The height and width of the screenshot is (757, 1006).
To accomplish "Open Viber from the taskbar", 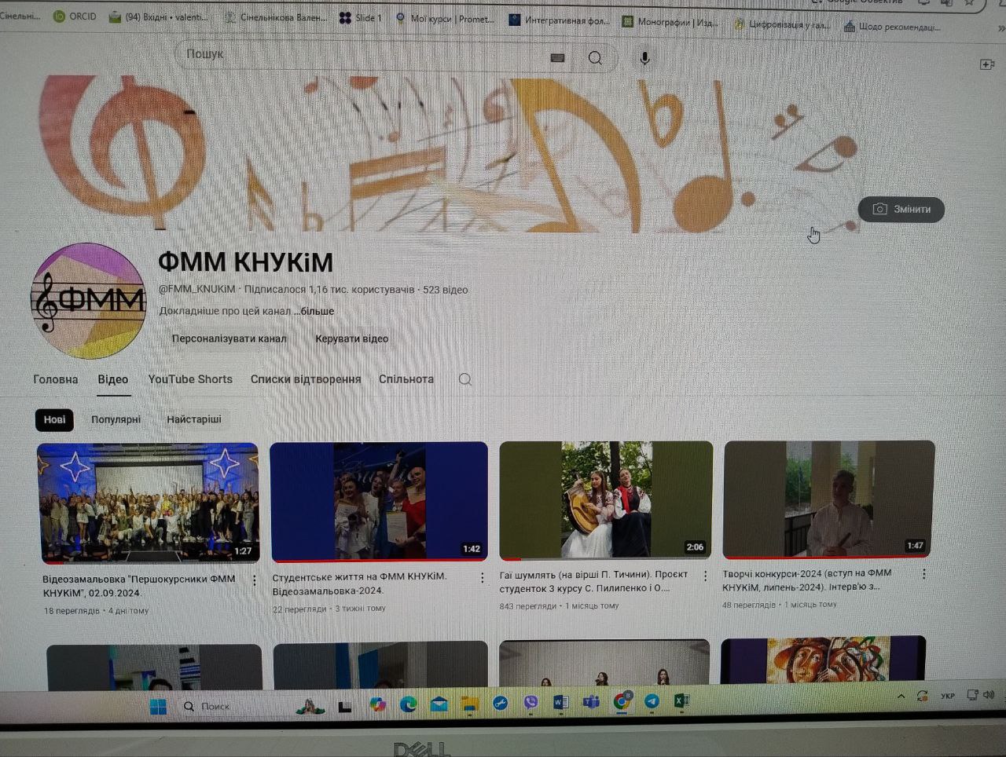I will pos(531,703).
